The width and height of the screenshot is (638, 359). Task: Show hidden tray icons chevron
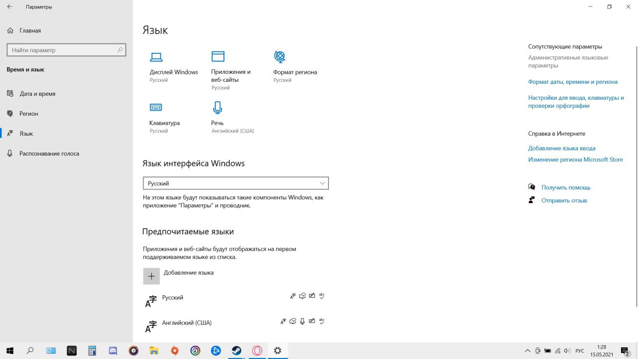[x=528, y=351]
